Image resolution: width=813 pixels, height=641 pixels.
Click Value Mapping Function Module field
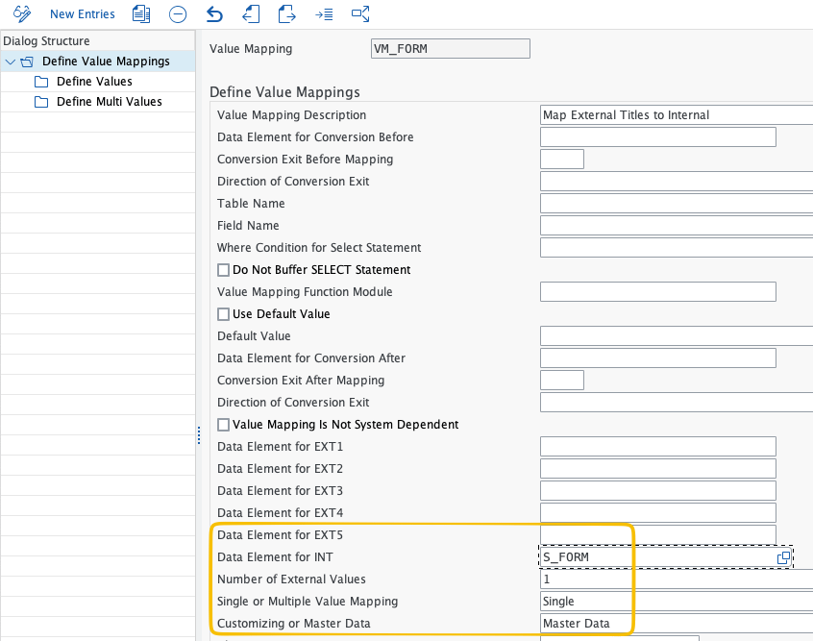click(658, 291)
